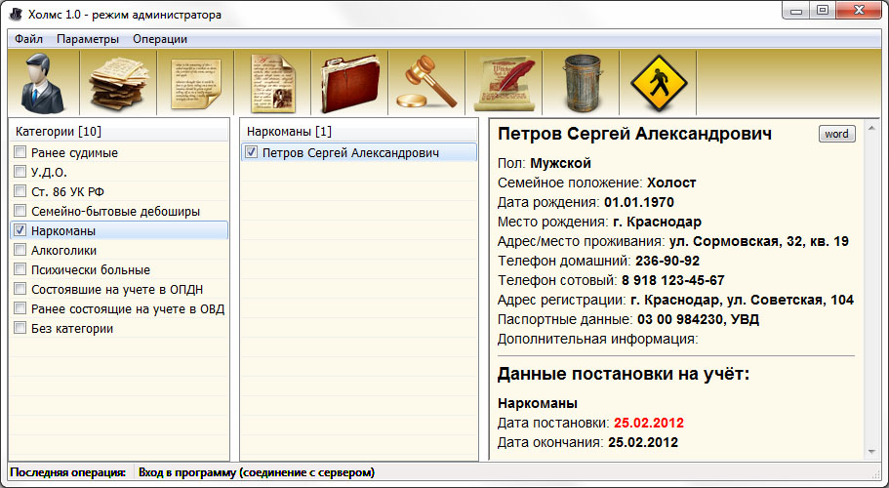The image size is (889, 488).
Task: Click the scroll with red quill icon
Action: point(505,83)
